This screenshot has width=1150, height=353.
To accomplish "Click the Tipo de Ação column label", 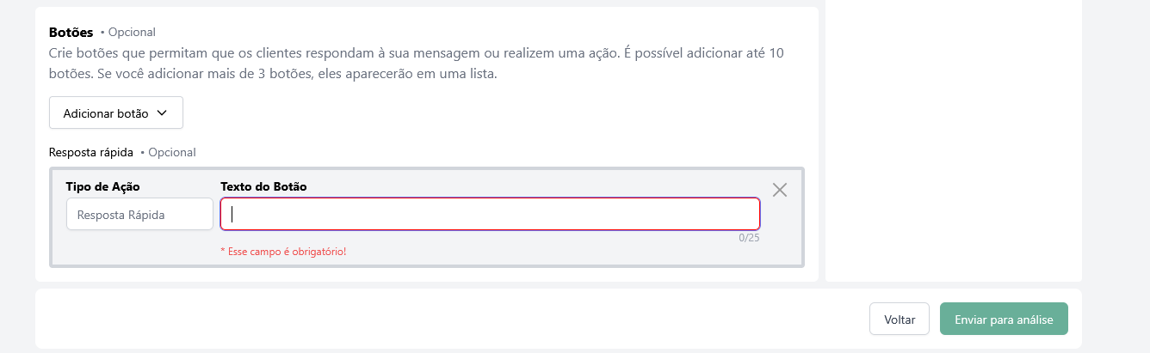I will click(102, 186).
